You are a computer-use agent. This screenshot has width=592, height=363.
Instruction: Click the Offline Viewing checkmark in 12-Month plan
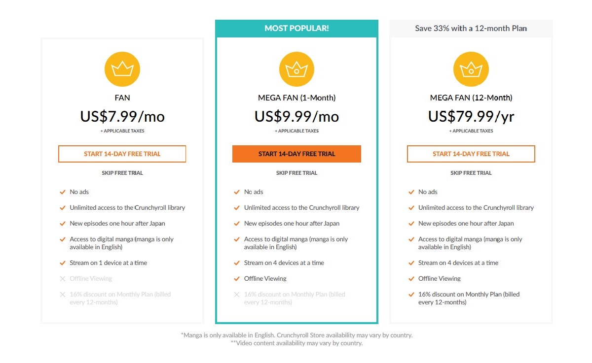[411, 279]
